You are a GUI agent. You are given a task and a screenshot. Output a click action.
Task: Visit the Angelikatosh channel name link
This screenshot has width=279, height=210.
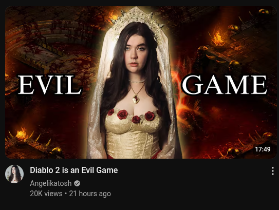[x=51, y=183]
